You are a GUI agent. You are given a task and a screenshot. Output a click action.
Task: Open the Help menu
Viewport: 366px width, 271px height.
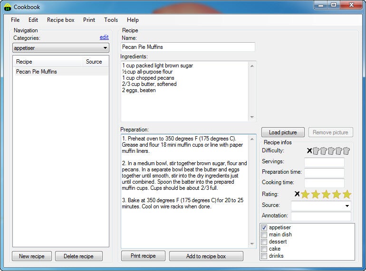[x=133, y=20]
